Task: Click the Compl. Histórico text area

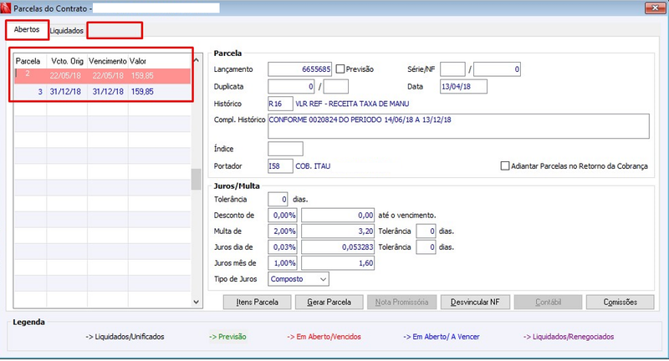Action: point(458,126)
